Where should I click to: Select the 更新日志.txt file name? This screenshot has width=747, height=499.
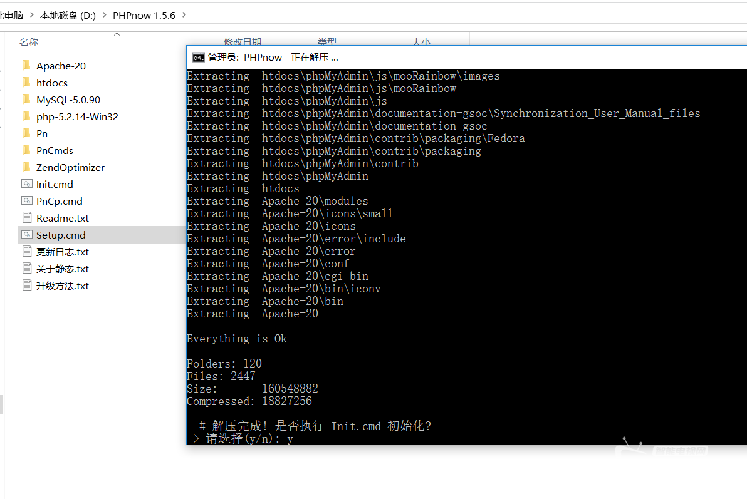coord(63,252)
